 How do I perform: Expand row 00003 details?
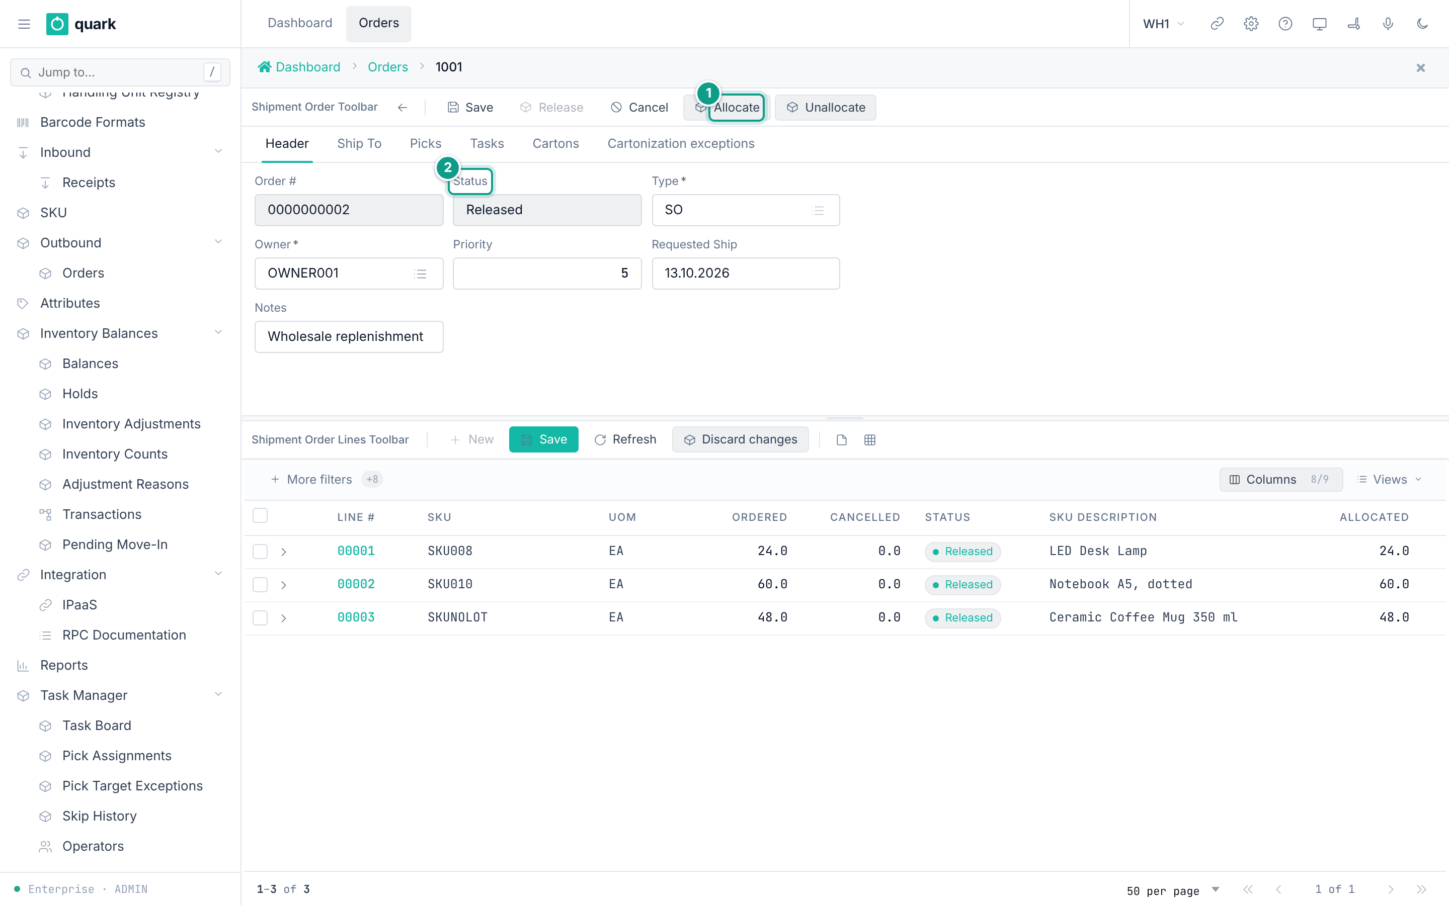pyautogui.click(x=284, y=618)
